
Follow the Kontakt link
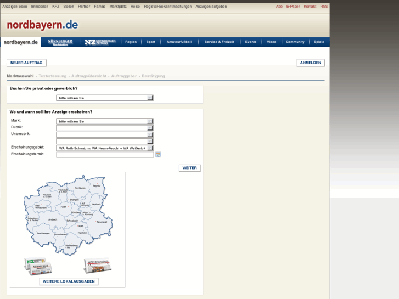(x=310, y=7)
